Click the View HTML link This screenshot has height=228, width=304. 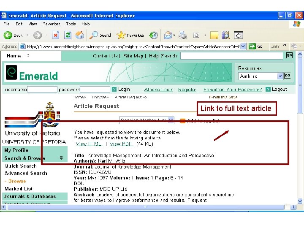click(x=89, y=144)
